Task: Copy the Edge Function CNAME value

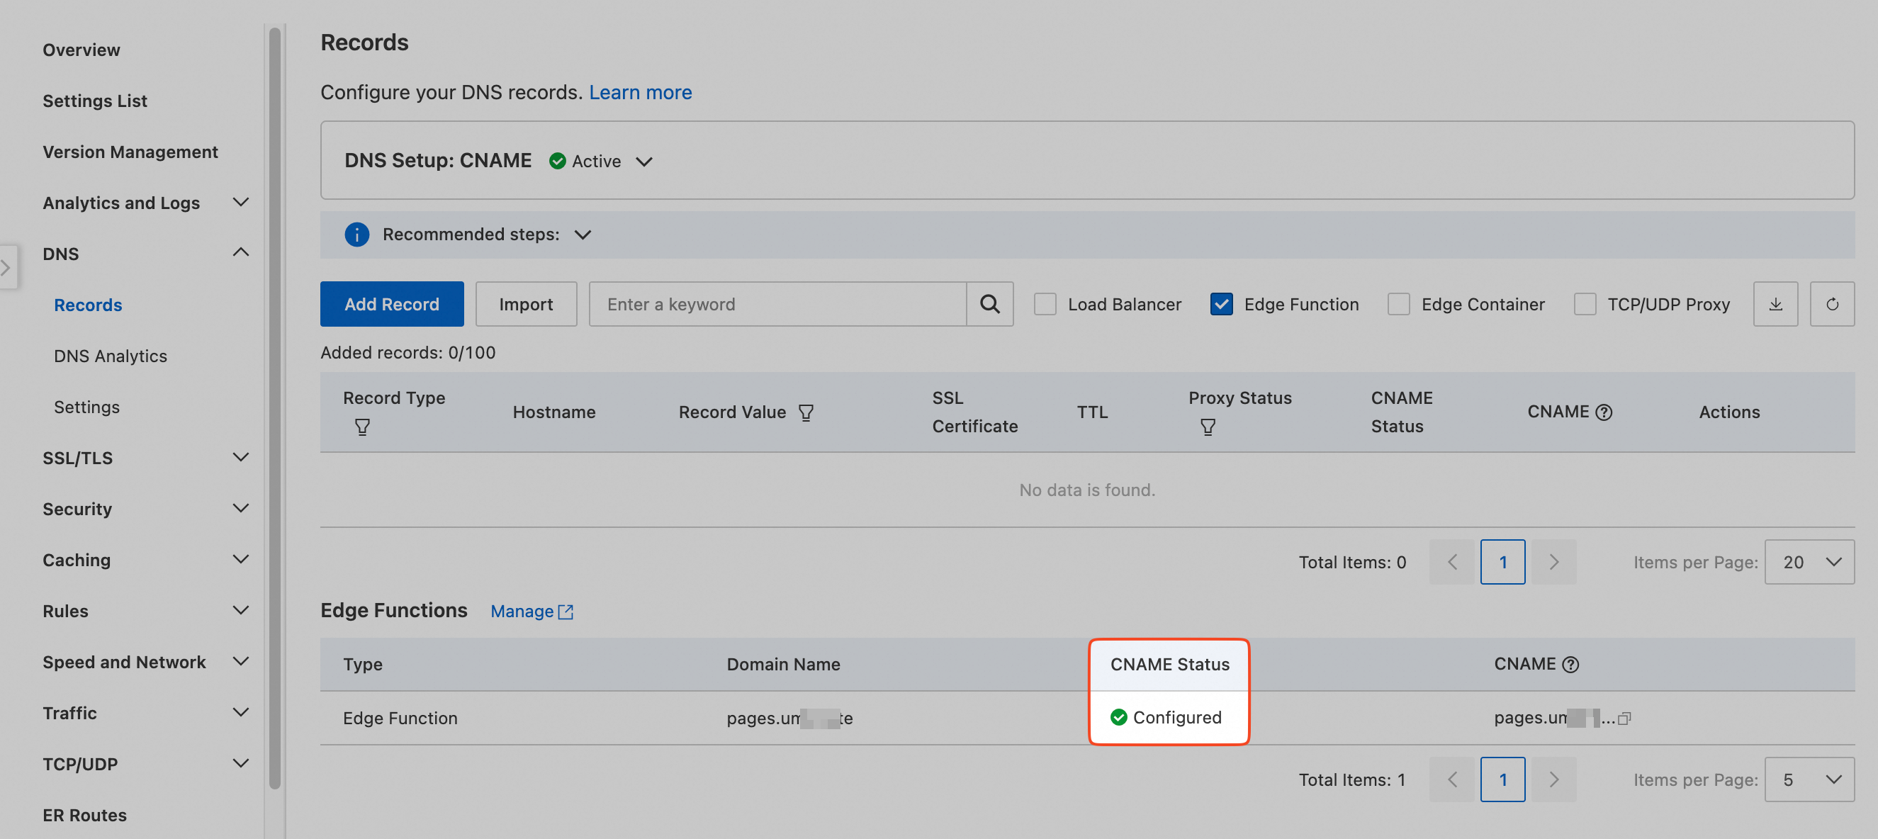Action: click(1624, 719)
